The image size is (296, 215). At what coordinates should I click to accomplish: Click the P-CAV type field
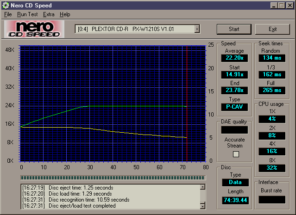pyautogui.click(x=234, y=107)
